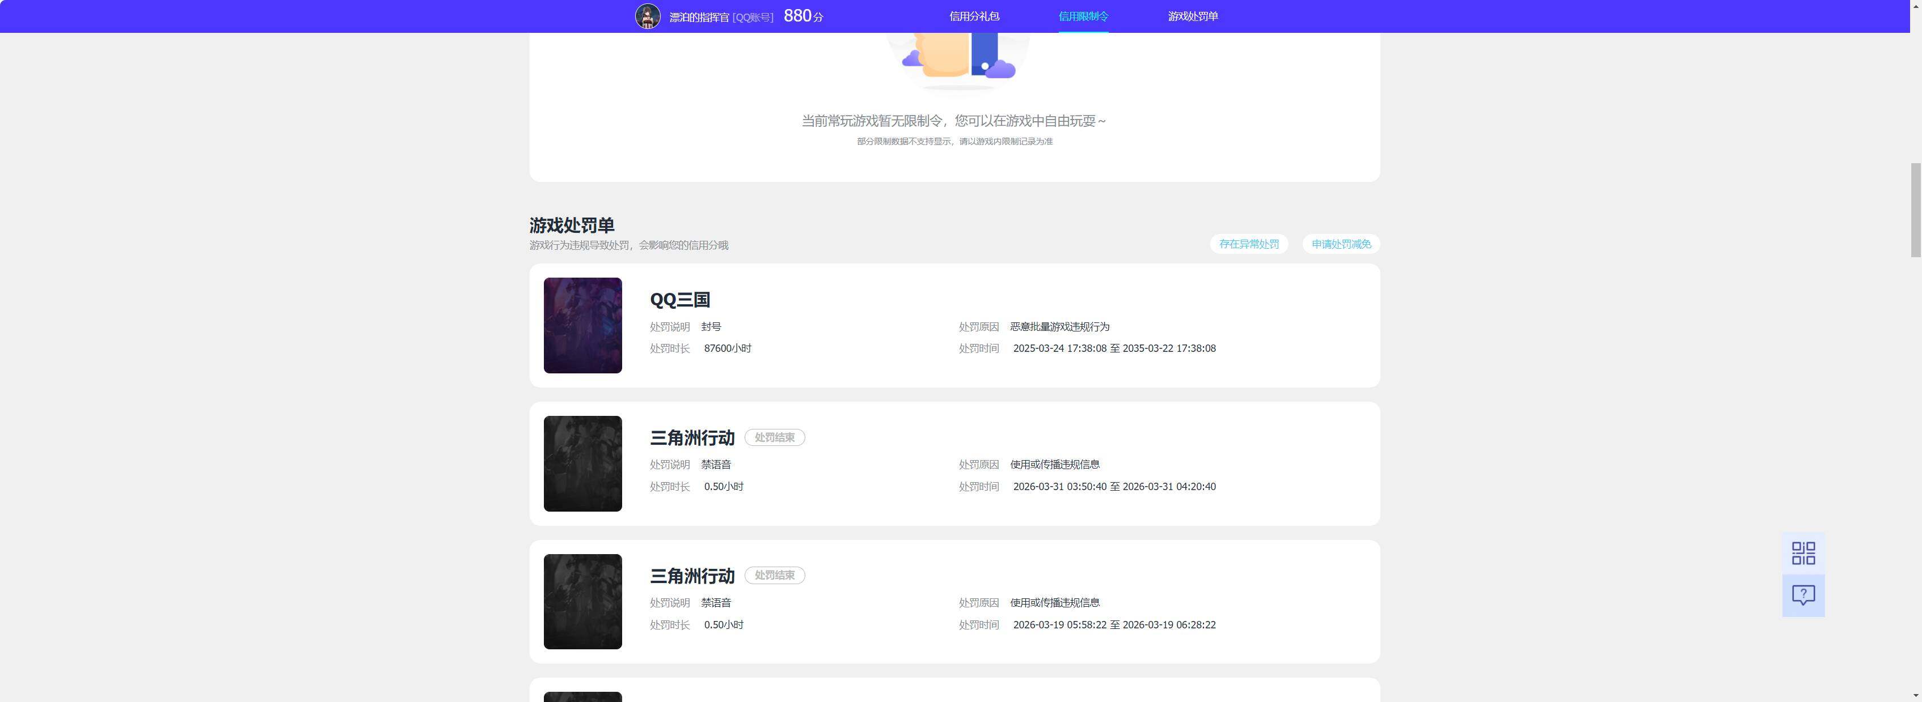Click the 当前常玩游戏暂无限制令 message
Screen dimensions: 1922x702
click(954, 121)
